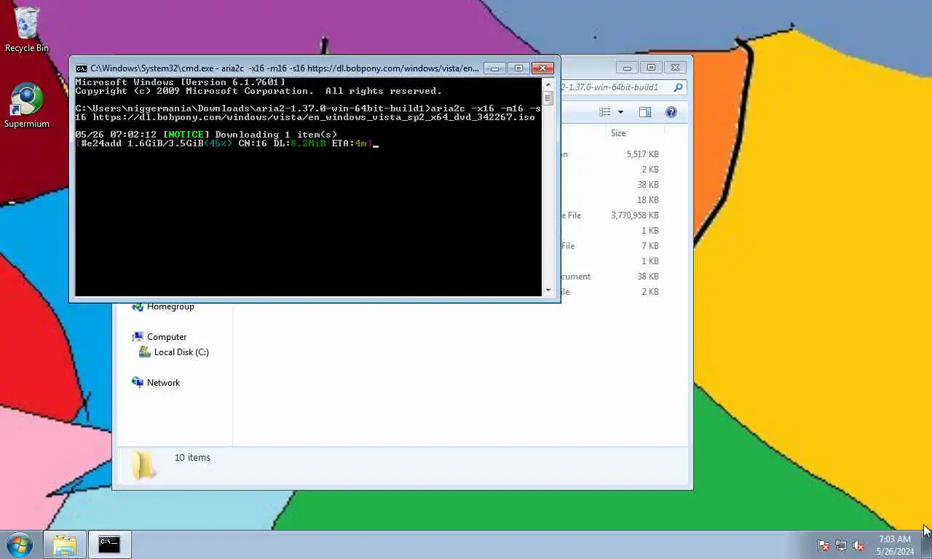Click the network status tray icon
The height and width of the screenshot is (559, 932).
(841, 545)
